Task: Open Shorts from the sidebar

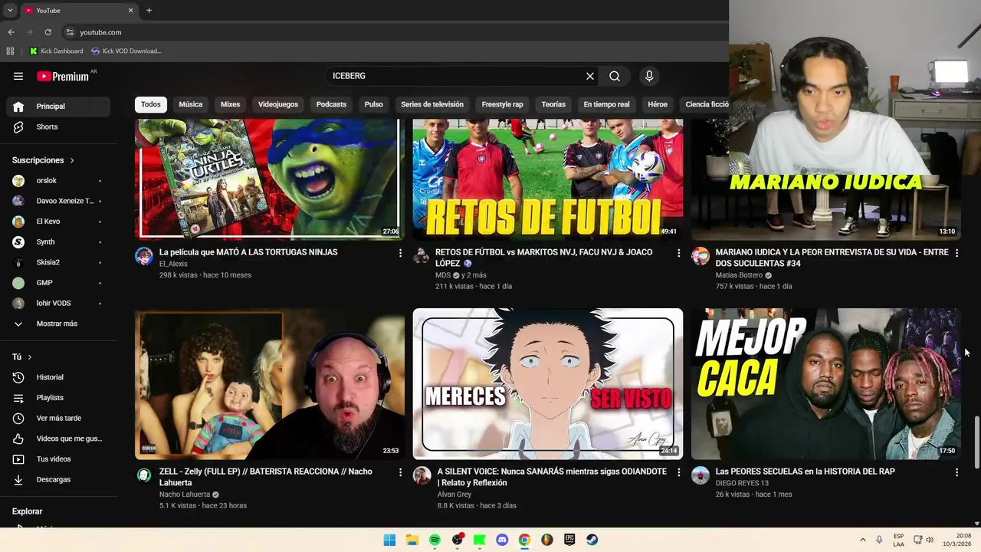Action: [x=58, y=127]
